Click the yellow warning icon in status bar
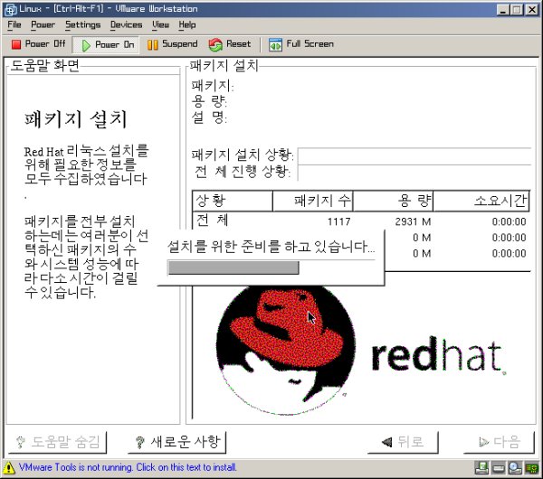 click(9, 468)
